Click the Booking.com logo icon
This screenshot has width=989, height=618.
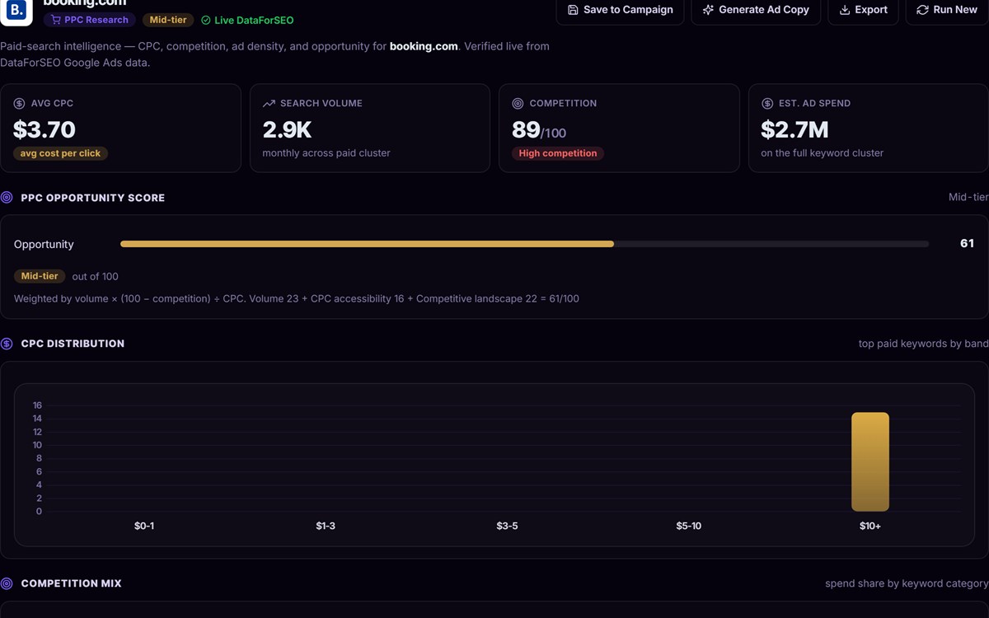click(x=16, y=12)
